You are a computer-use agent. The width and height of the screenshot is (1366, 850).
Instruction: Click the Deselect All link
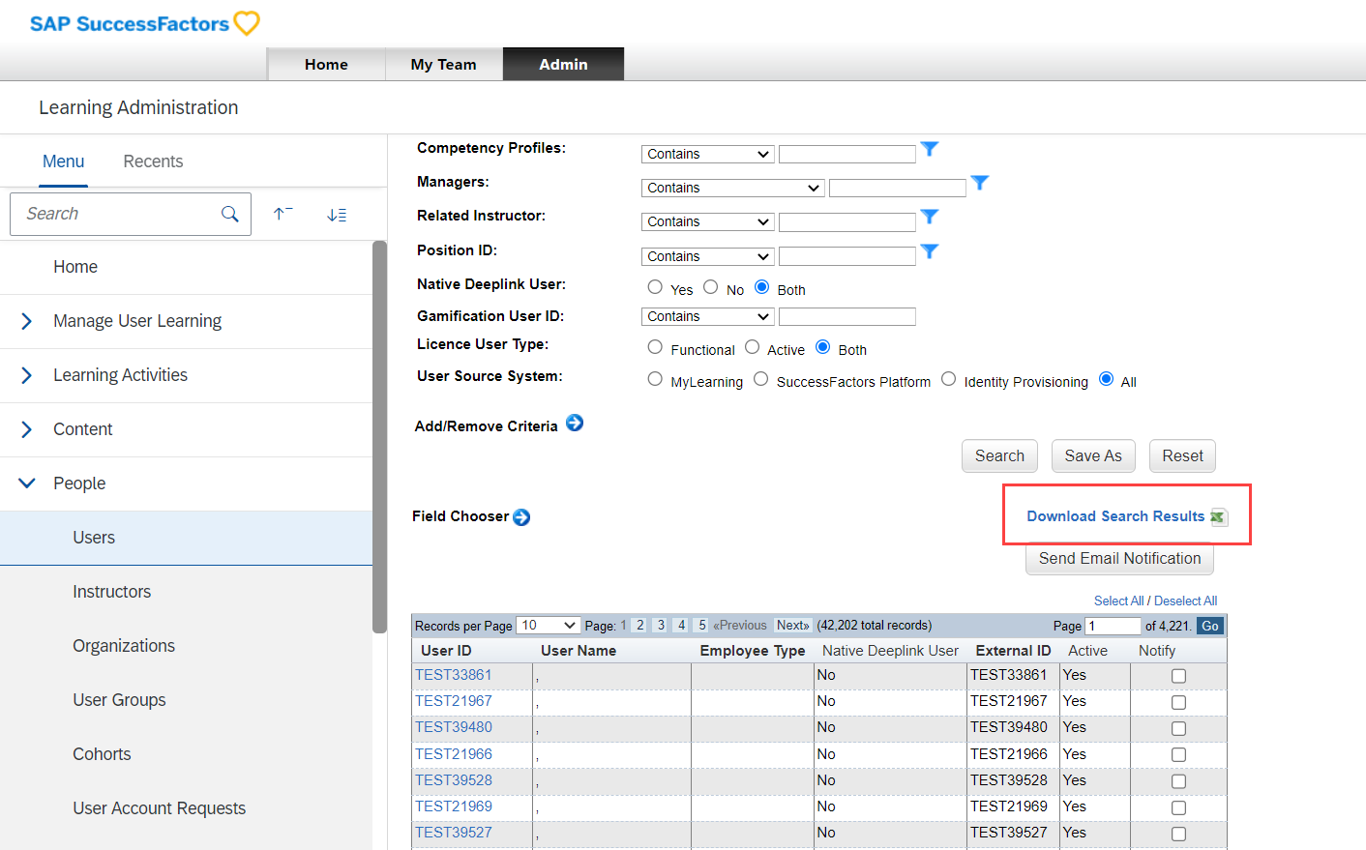pos(1185,601)
